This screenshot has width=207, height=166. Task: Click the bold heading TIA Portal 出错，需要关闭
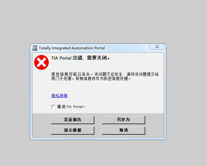coord(80,58)
